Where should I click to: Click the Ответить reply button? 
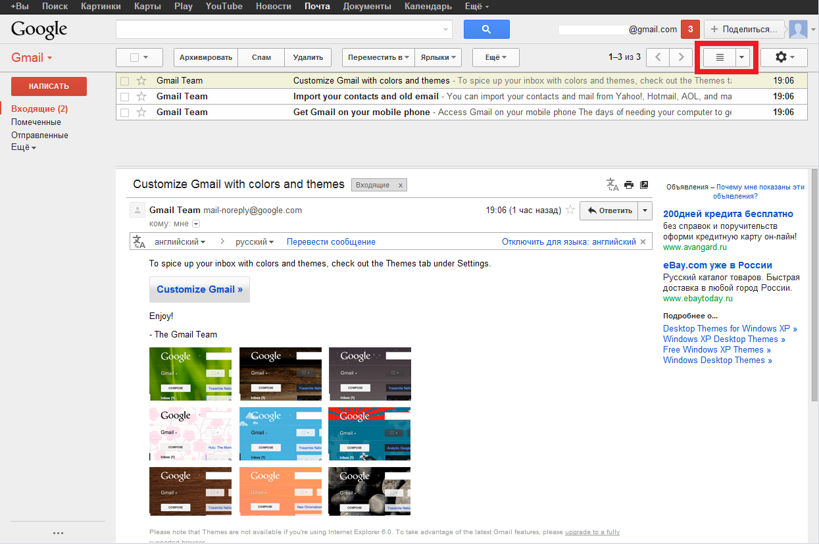click(609, 210)
